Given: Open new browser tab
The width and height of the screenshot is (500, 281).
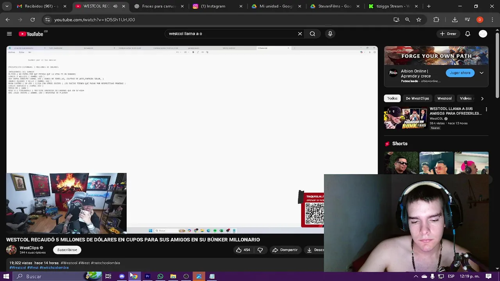Looking at the screenshot, I should click(429, 6).
